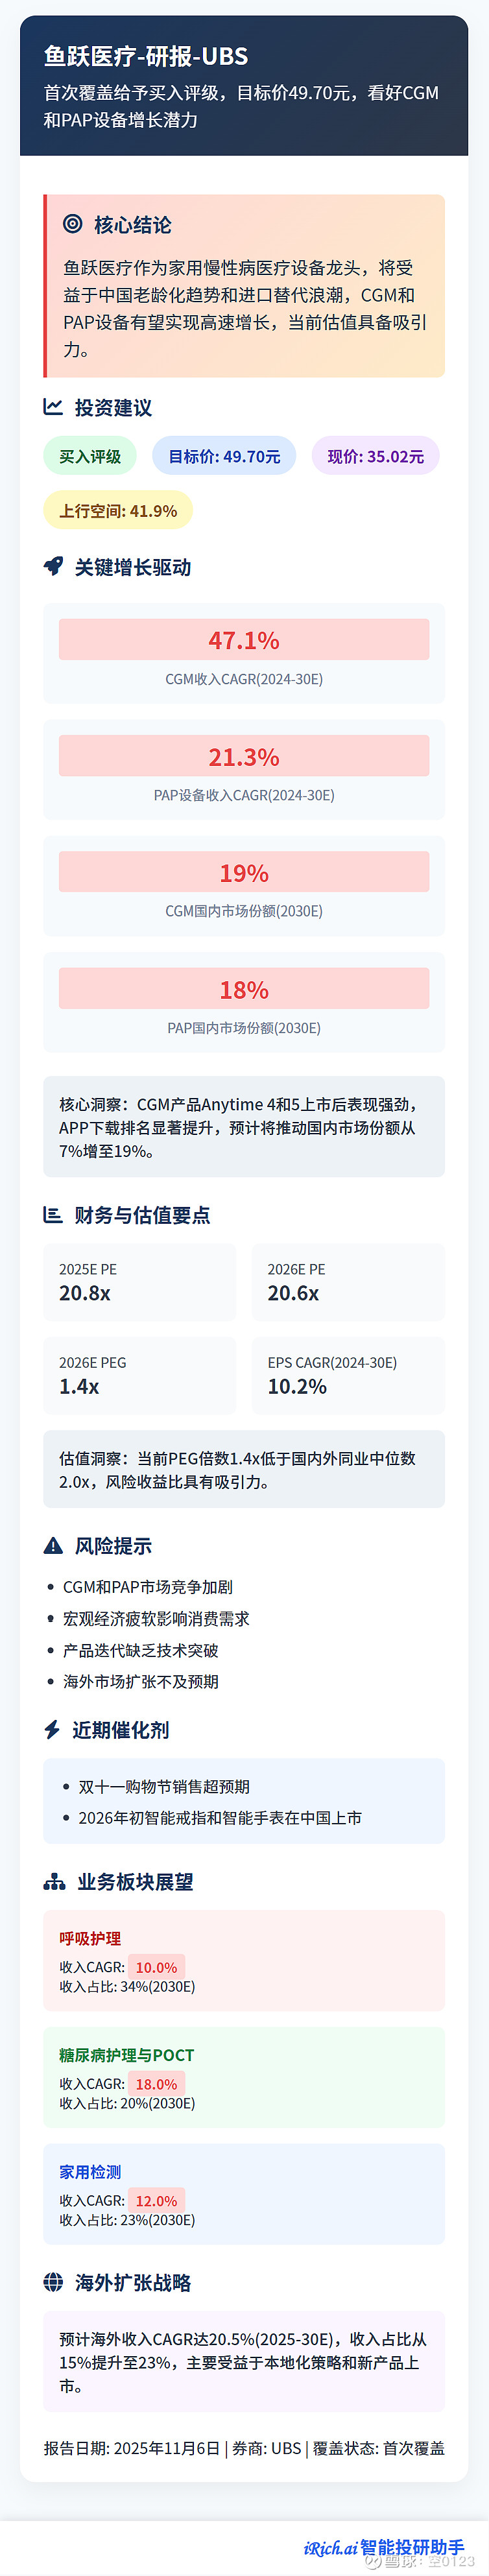Click the target icon beside 核心结论
The image size is (489, 2576).
pyautogui.click(x=73, y=224)
